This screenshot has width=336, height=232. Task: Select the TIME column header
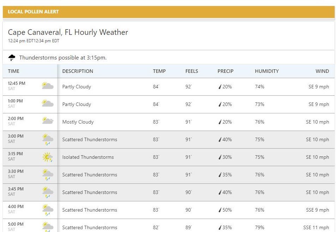[13, 71]
